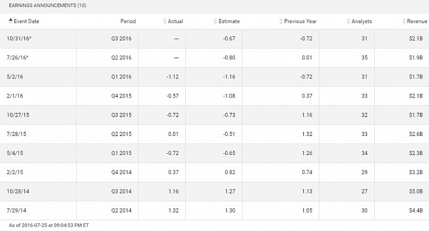Click the sort arrows beside Revenue
Screen dimensions: 429x231
click(404, 21)
